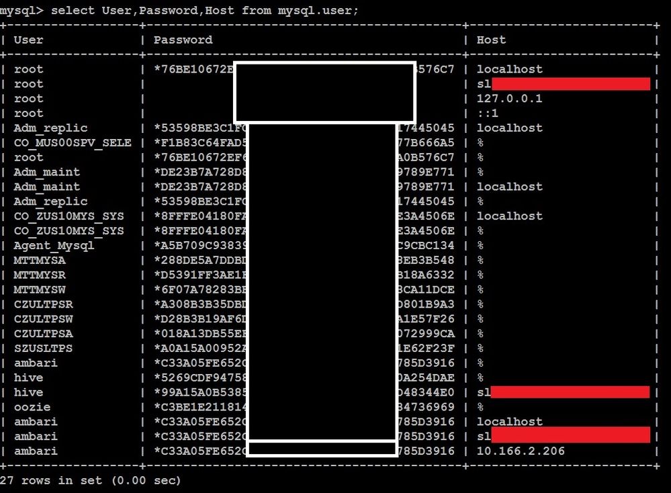Click the CZULTPSW username
Screen dimensions: 671x493
coord(43,319)
